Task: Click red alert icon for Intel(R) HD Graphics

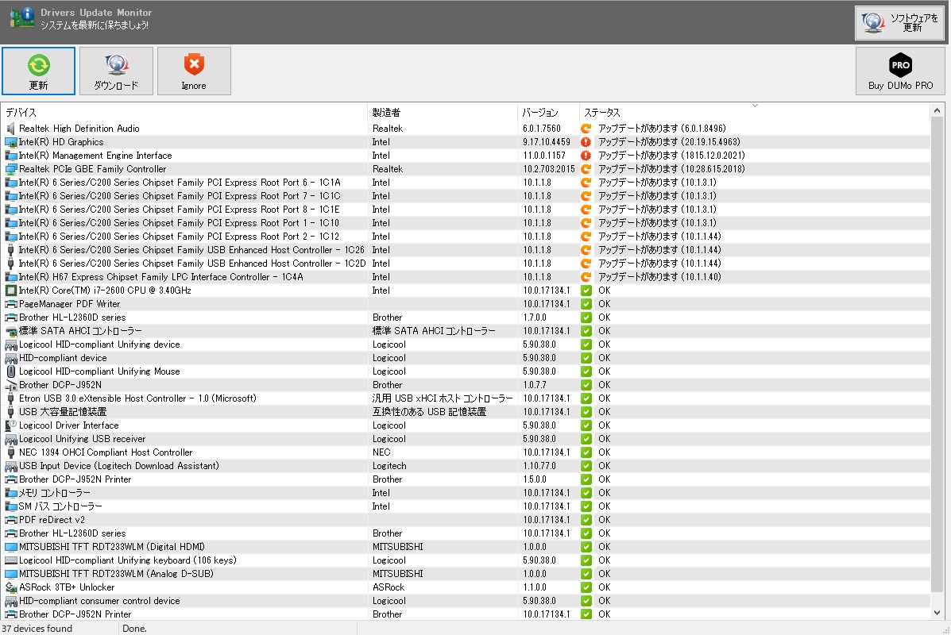Action: pos(586,142)
